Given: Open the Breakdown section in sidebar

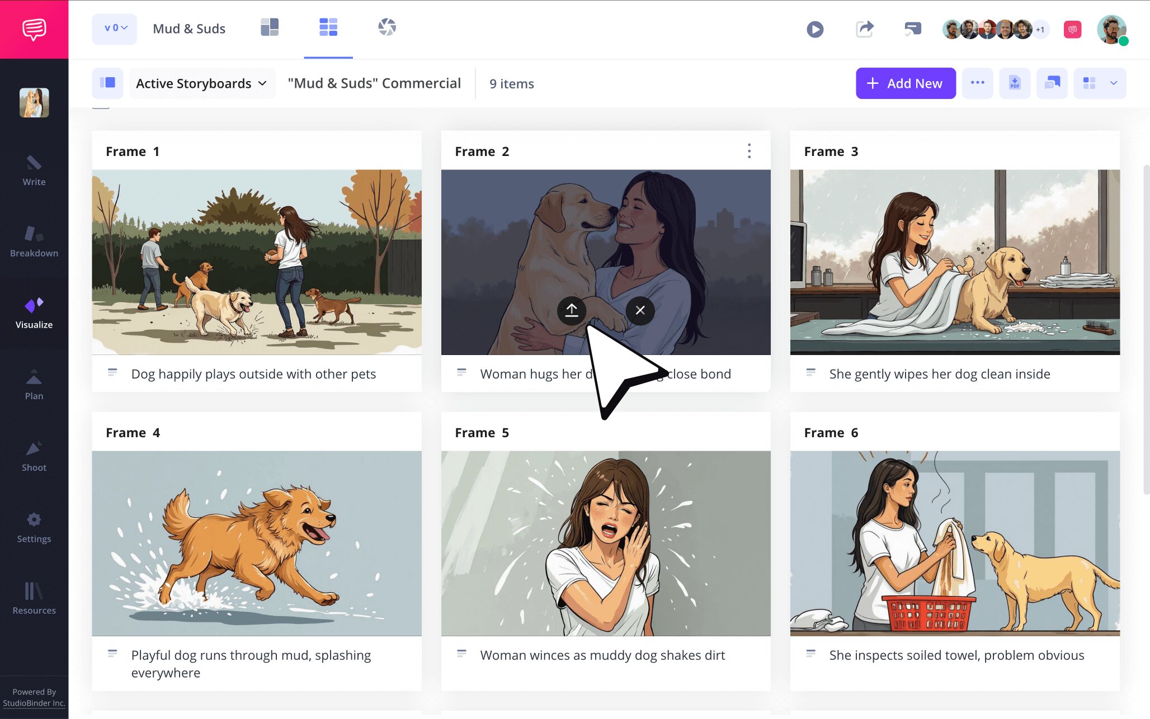Looking at the screenshot, I should tap(34, 242).
